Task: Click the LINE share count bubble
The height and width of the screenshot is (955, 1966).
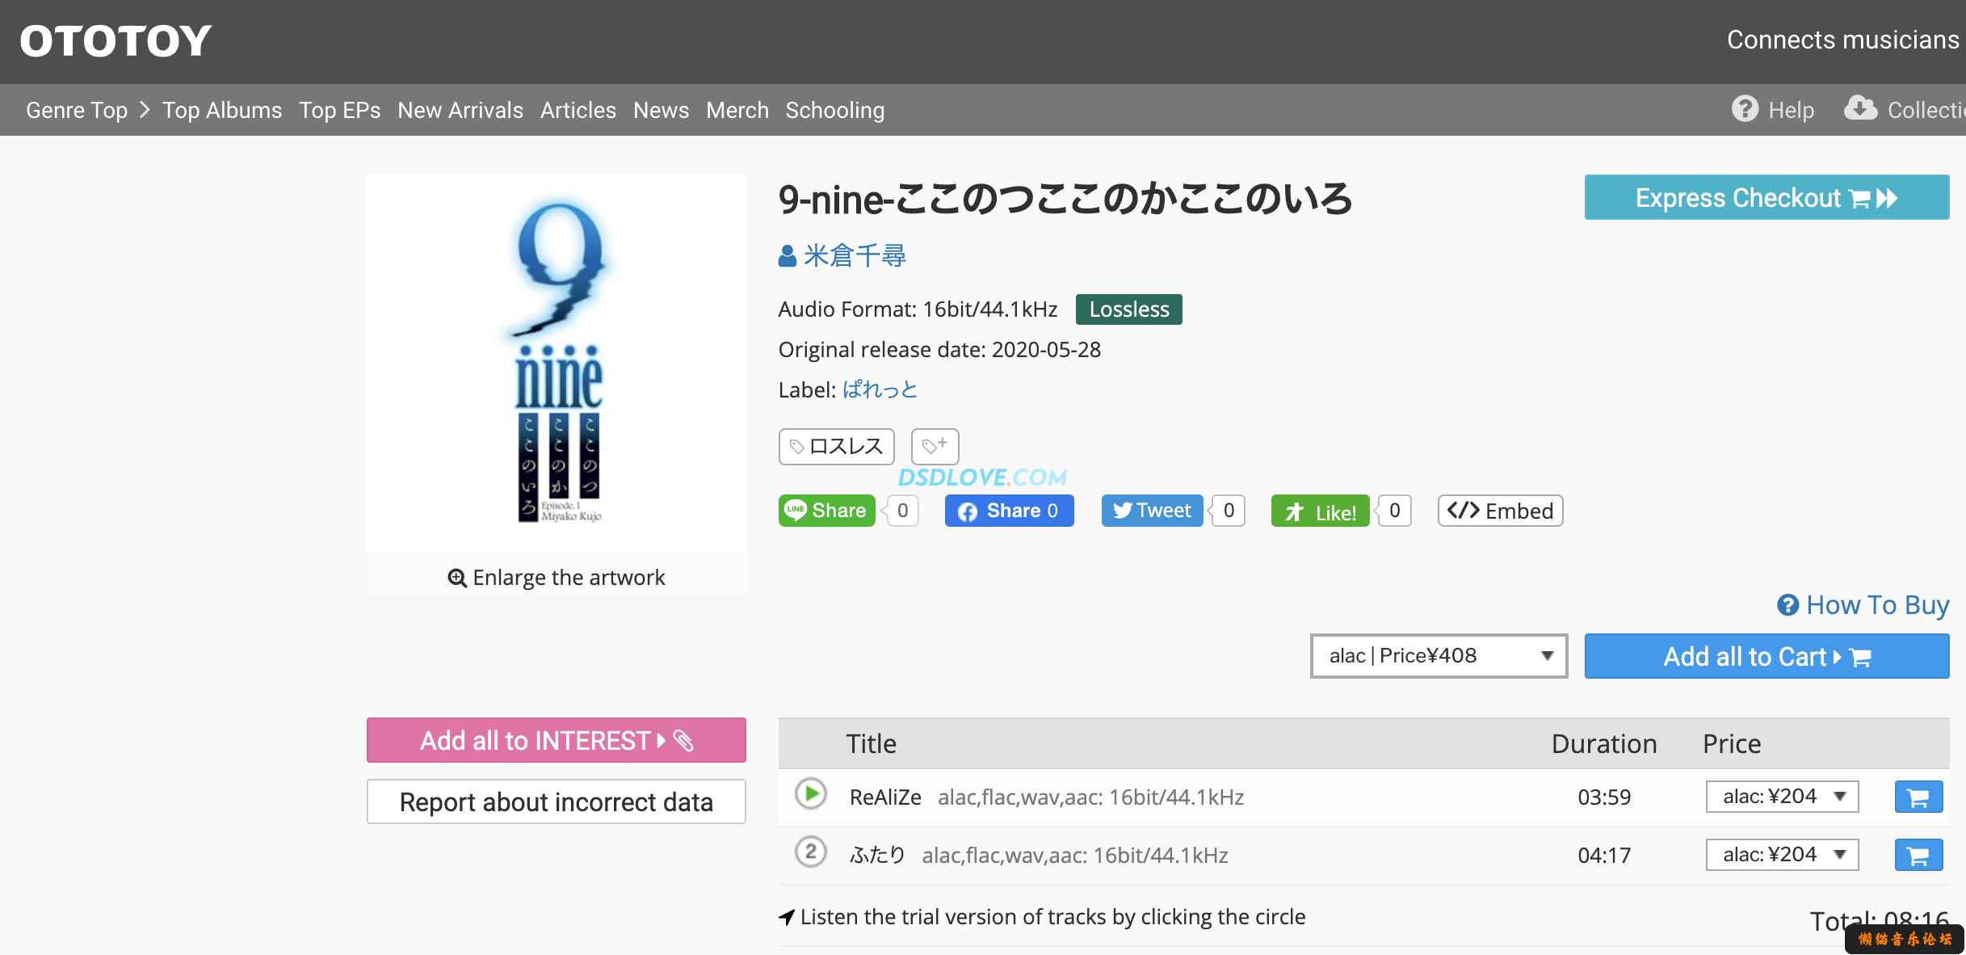Action: pos(902,511)
